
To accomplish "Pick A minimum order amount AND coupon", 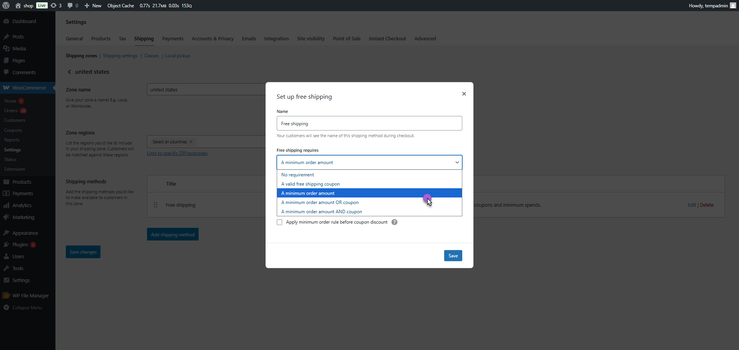I will coord(321,212).
